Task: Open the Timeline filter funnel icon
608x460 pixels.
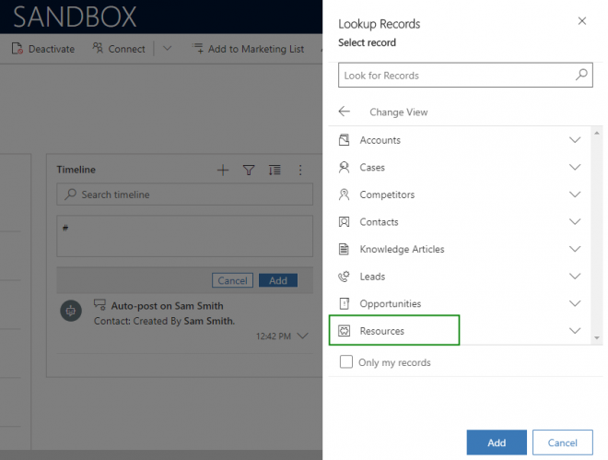Action: (248, 171)
